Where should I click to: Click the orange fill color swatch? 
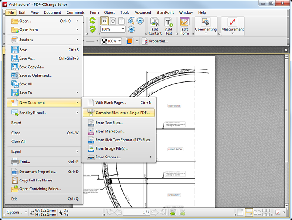(130, 41)
